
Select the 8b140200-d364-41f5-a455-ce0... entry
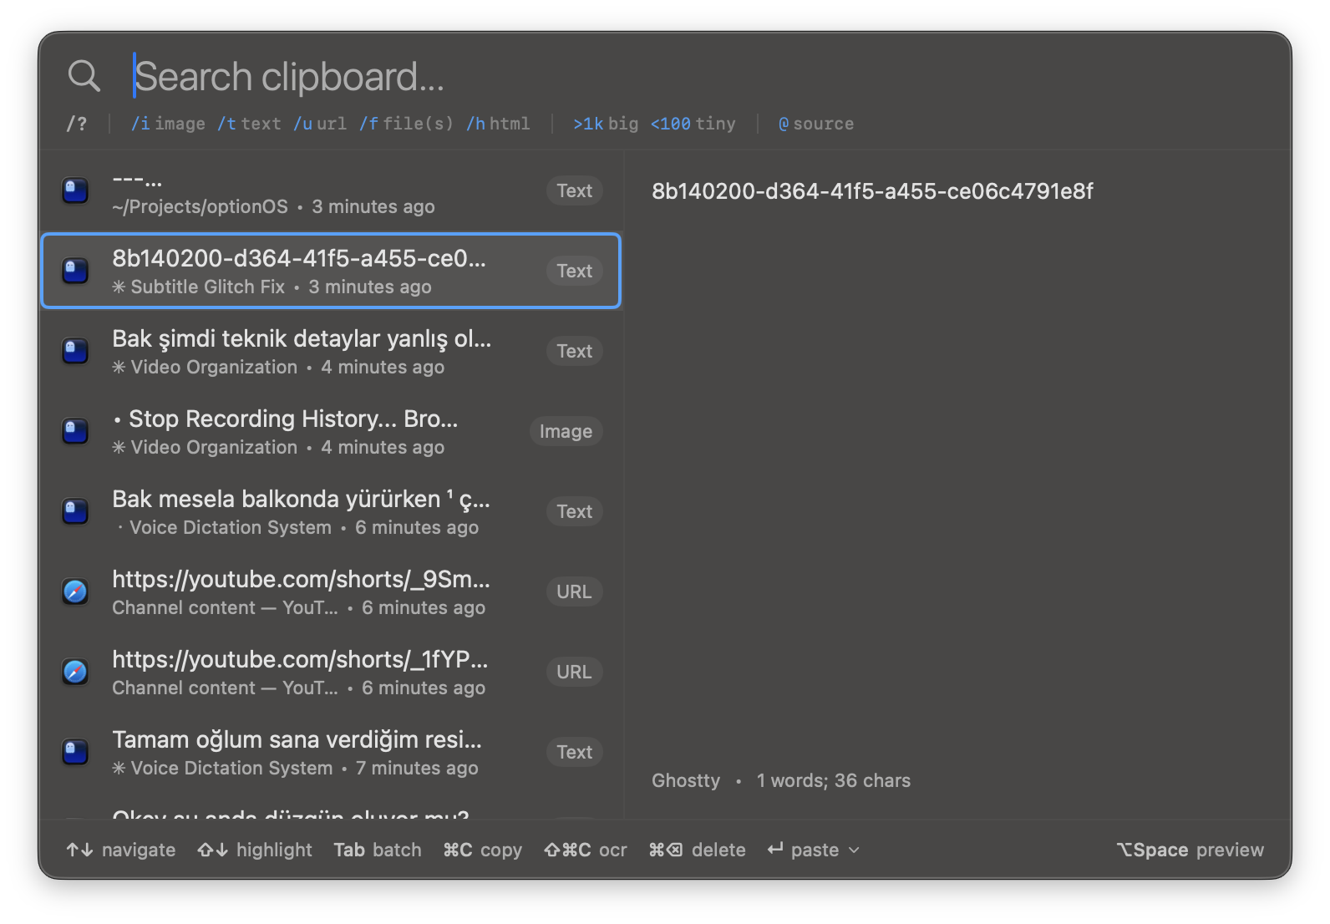point(331,271)
